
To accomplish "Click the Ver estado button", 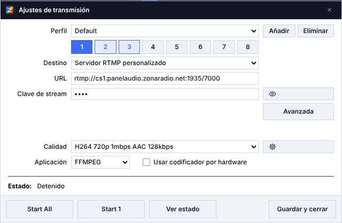I will (x=183, y=209).
